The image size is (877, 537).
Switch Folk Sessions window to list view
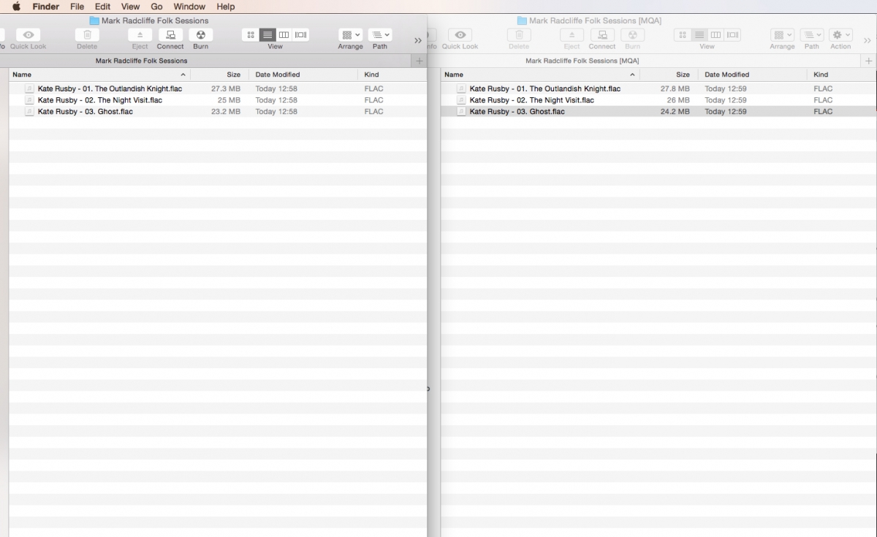[x=267, y=34]
